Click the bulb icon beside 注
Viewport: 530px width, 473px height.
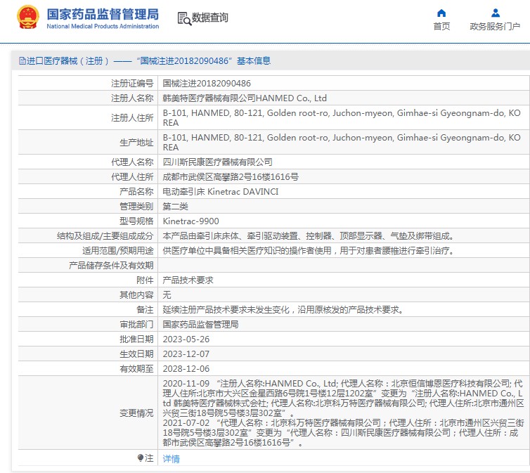(x=141, y=458)
